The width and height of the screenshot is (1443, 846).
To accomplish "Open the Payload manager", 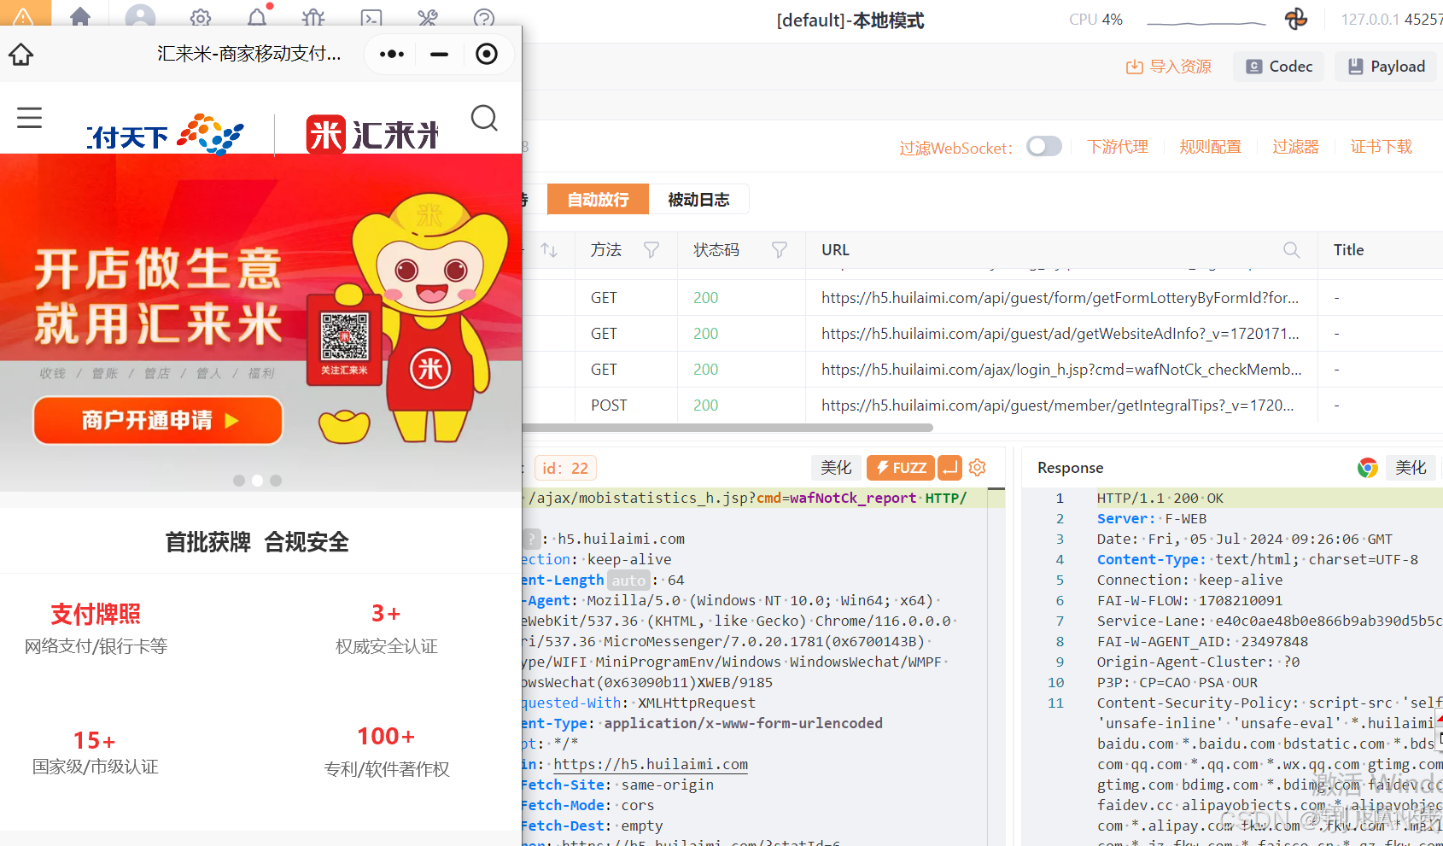I will (x=1387, y=67).
